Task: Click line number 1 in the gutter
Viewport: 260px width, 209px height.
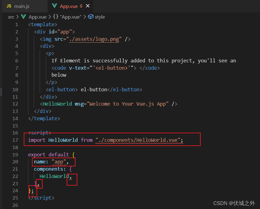Action: (x=16, y=25)
